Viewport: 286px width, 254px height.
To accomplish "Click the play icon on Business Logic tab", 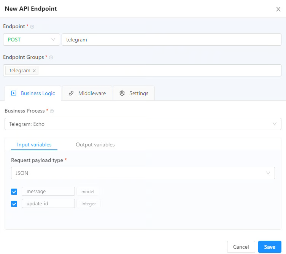I will tap(14, 93).
